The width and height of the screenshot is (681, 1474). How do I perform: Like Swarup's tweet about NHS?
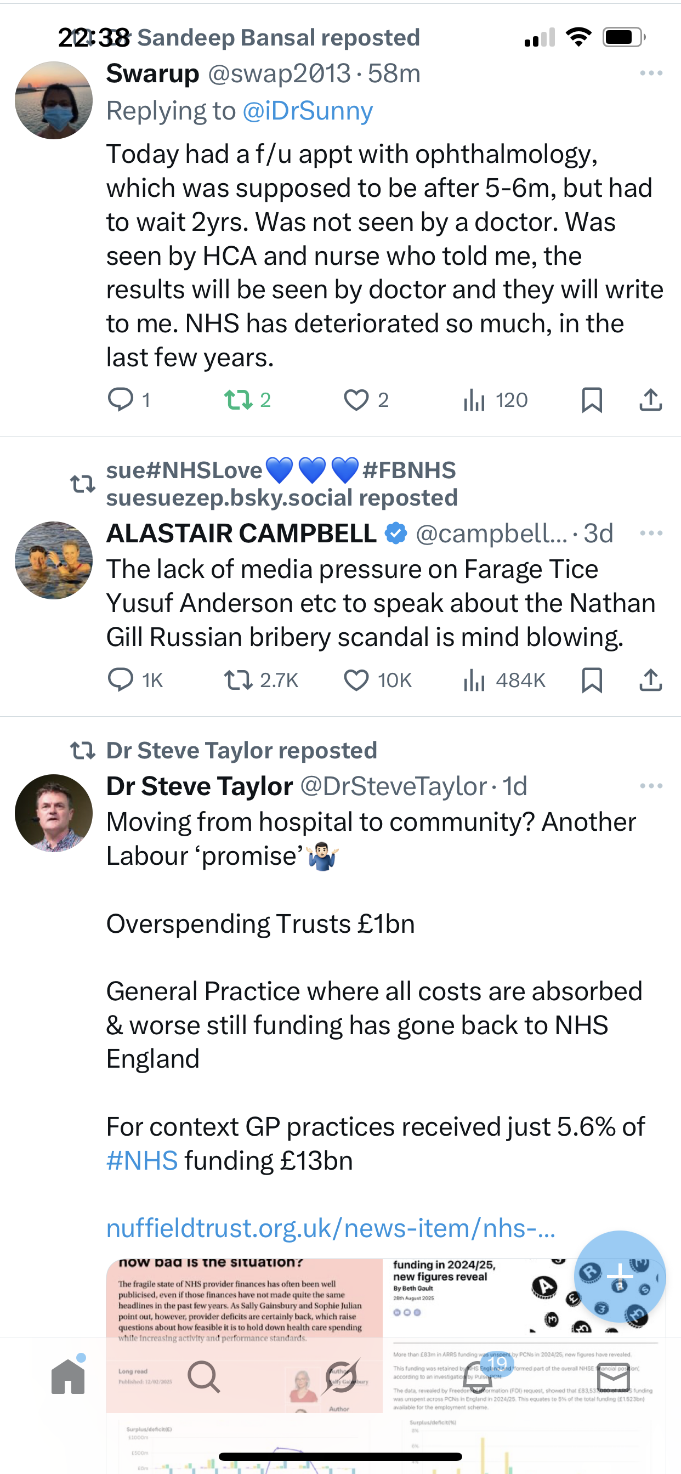point(356,399)
